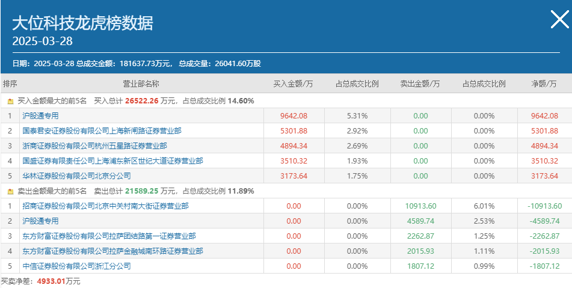Click the 2.92% ratio cell

click(357, 131)
